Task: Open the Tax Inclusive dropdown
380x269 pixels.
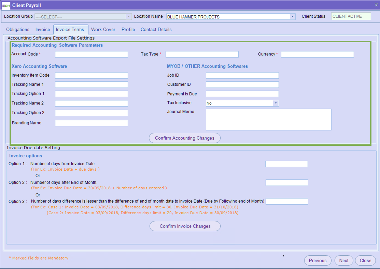Action: click(x=276, y=103)
